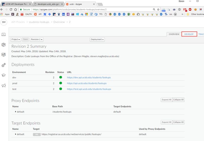Open the thumbs-up bookmark icon
The height and width of the screenshot is (141, 204).
pos(138,14)
